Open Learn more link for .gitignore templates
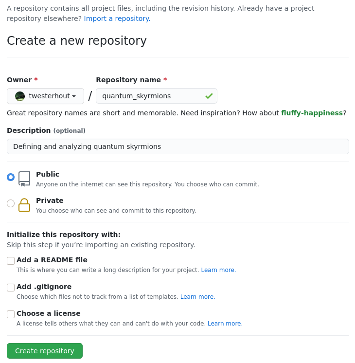This screenshot has height=363, width=355. [x=197, y=297]
